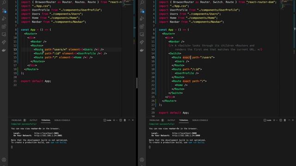
Task: Click <Switch> opening tag in right editor
Action: pyautogui.click(x=175, y=53)
